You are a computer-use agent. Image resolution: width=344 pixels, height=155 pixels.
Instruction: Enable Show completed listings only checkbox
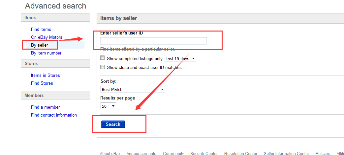click(103, 58)
